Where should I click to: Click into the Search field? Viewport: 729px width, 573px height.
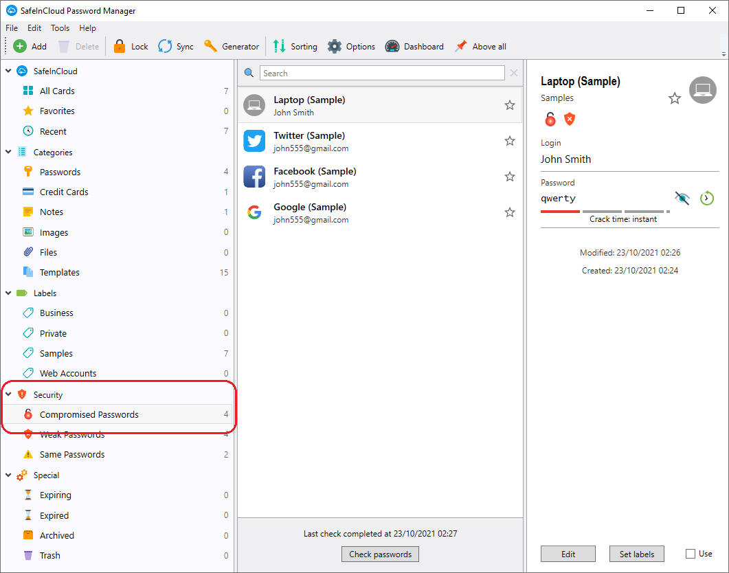pyautogui.click(x=382, y=73)
